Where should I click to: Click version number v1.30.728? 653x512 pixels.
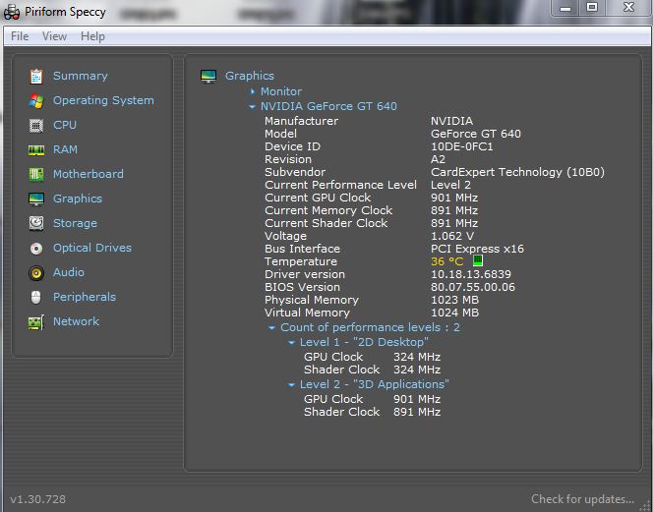38,499
